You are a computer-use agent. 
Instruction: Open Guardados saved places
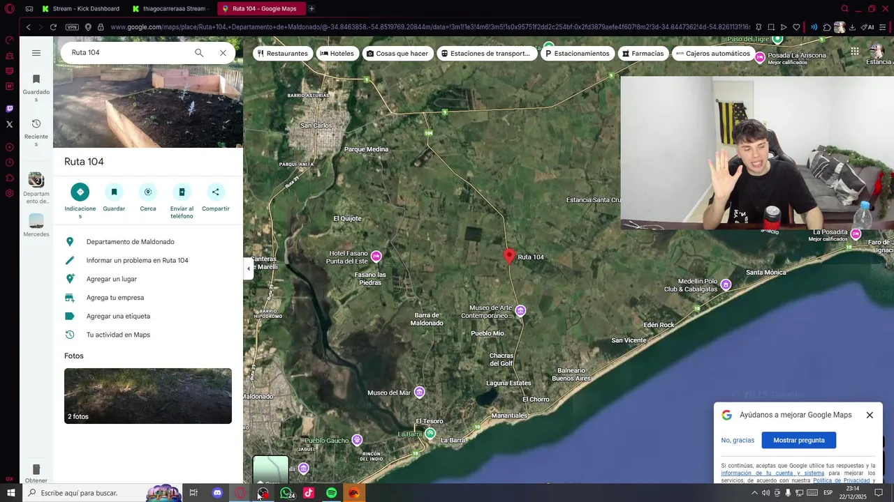click(36, 87)
